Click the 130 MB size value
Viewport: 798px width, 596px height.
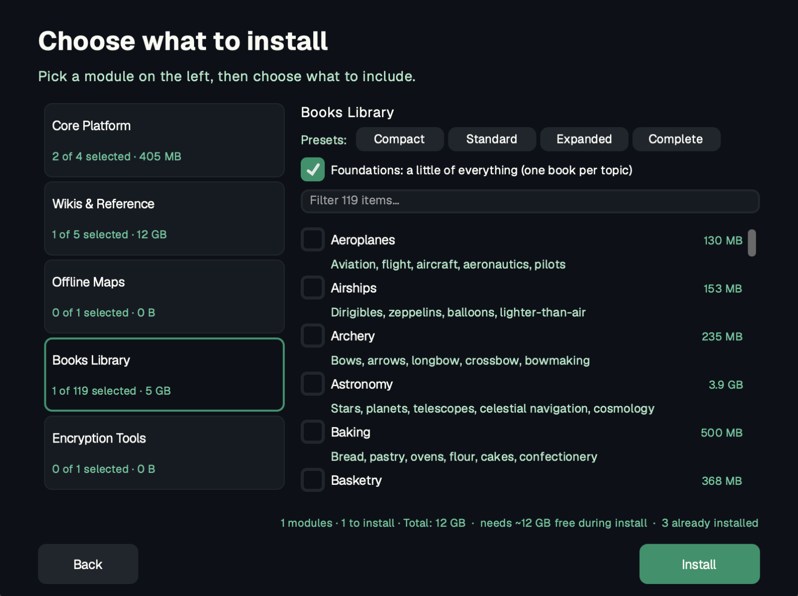723,241
